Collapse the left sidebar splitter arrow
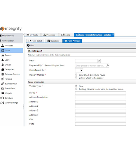Viewport: 136px width, 152px height. pos(24,107)
